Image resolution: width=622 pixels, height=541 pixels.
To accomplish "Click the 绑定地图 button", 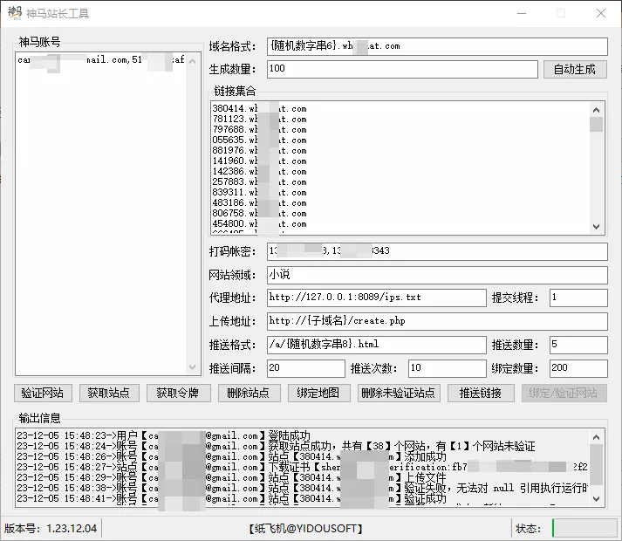I will 318,393.
